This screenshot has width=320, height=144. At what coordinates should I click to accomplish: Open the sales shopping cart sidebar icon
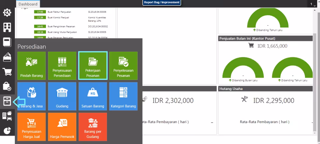tap(7, 72)
